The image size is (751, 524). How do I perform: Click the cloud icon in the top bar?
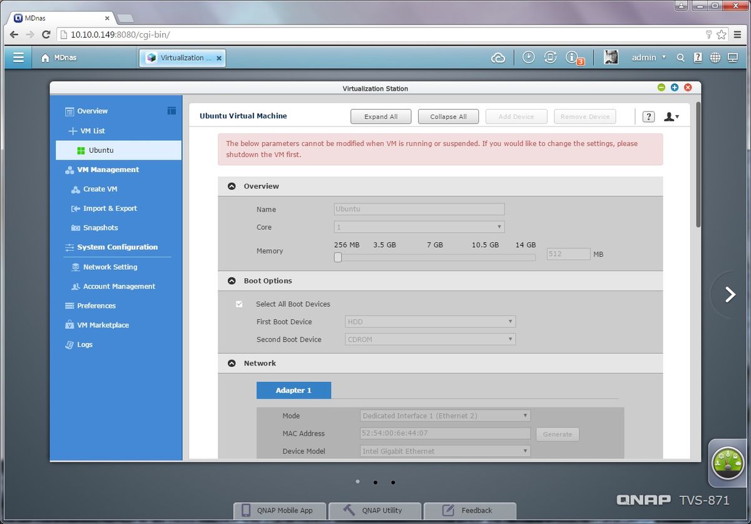coord(498,58)
